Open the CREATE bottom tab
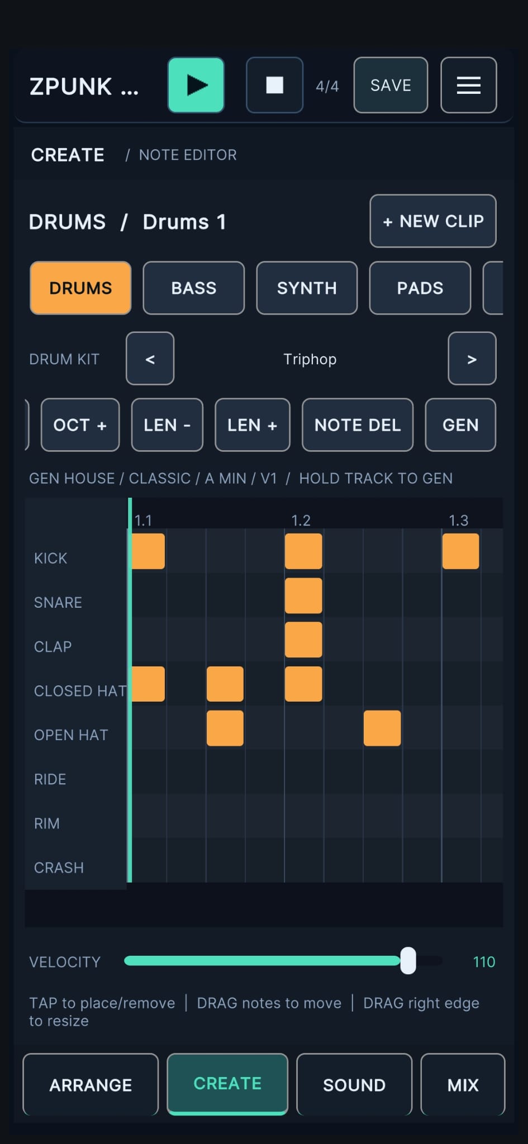The width and height of the screenshot is (528, 1144). [227, 1084]
